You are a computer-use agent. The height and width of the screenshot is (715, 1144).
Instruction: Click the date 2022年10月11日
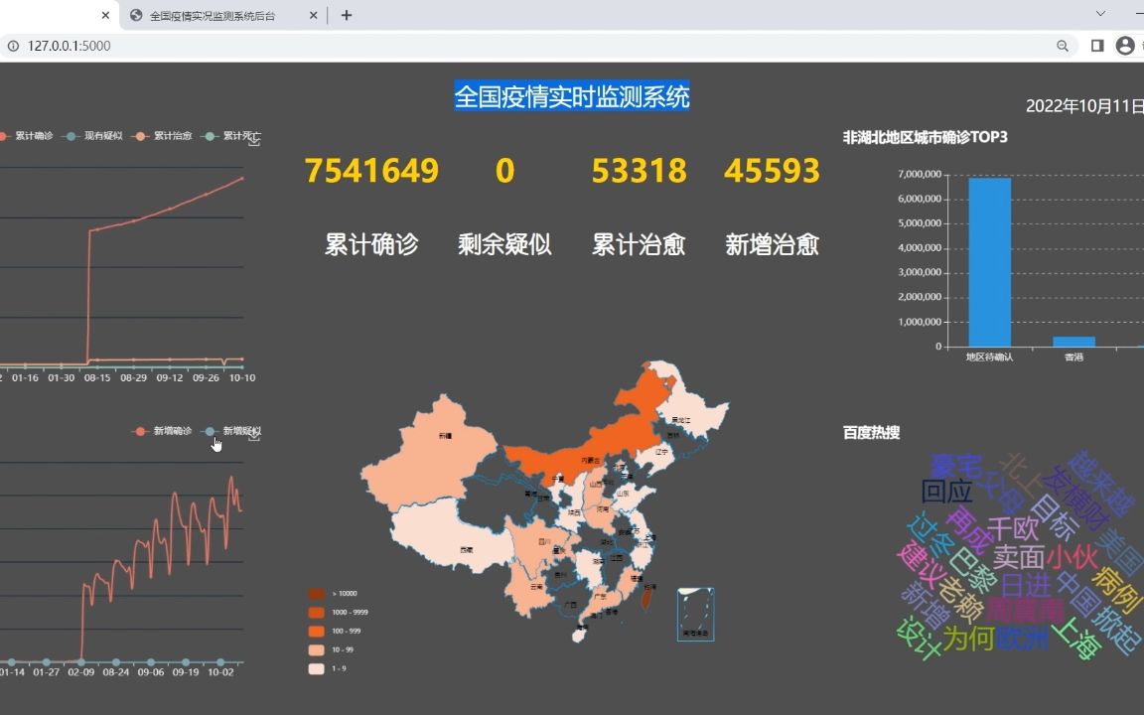point(1084,106)
